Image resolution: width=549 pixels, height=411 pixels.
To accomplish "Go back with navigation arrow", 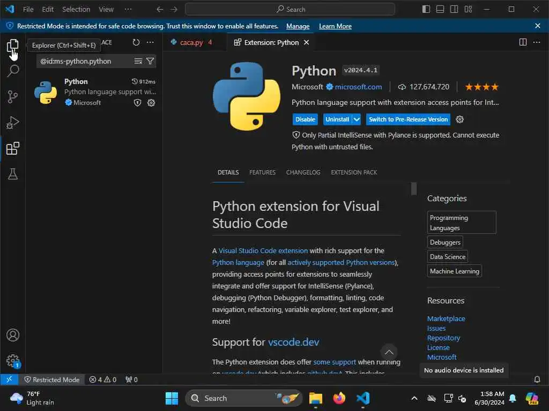I will tap(160, 10).
